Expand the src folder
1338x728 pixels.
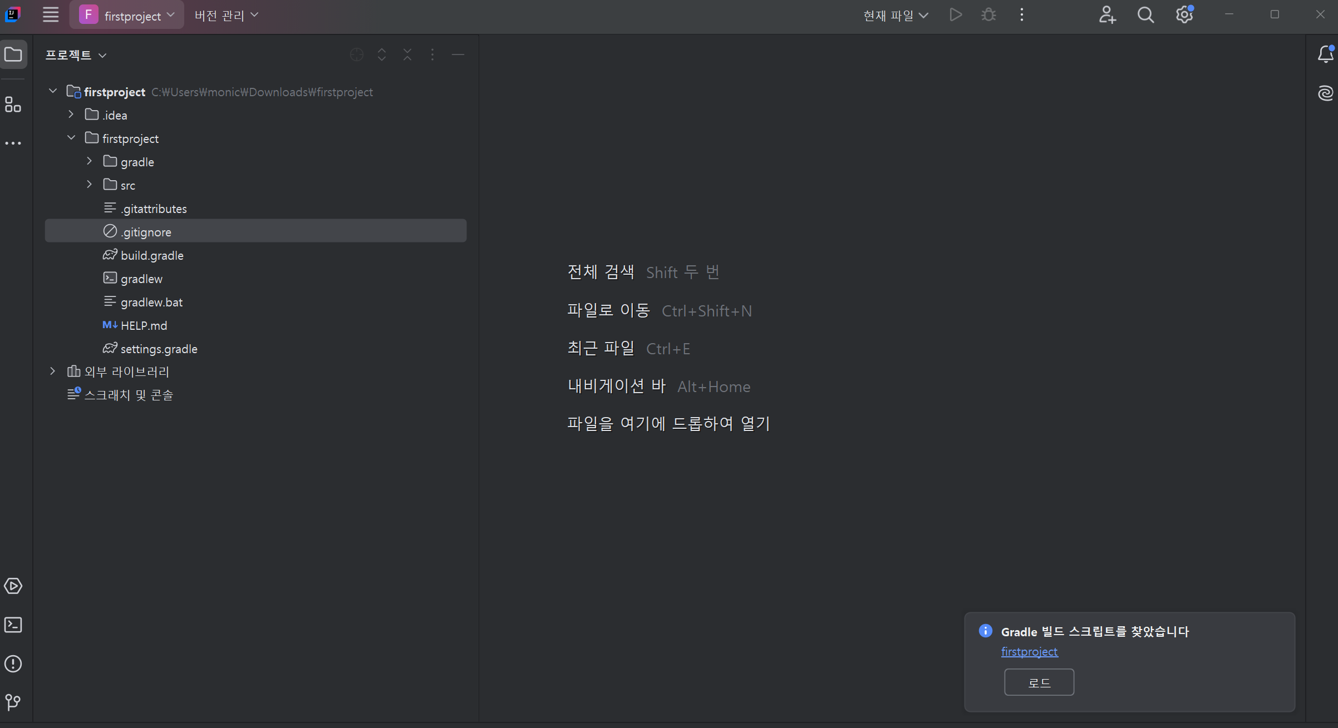pyautogui.click(x=89, y=185)
